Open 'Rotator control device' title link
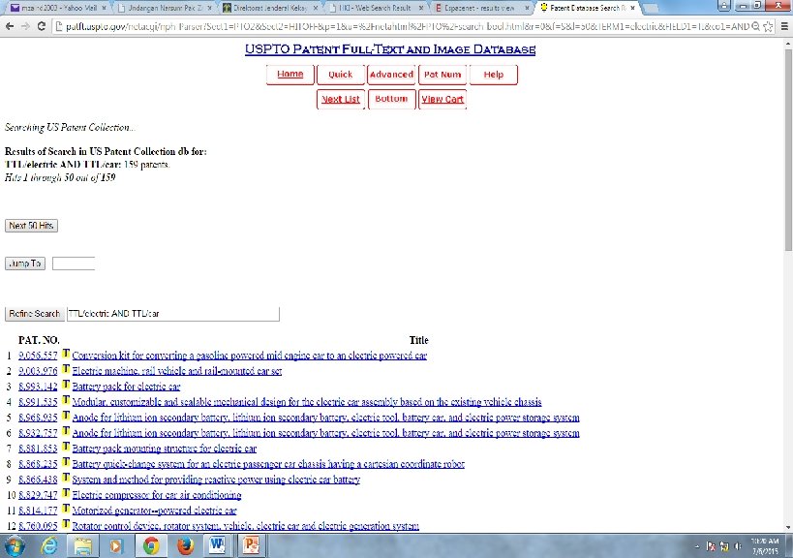Viewport: 793px width, 558px height. click(245, 526)
